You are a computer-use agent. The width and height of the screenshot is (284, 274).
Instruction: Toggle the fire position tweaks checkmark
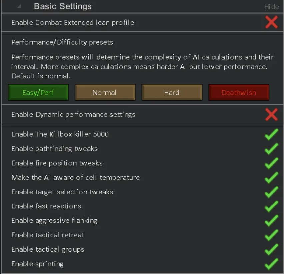tap(271, 163)
